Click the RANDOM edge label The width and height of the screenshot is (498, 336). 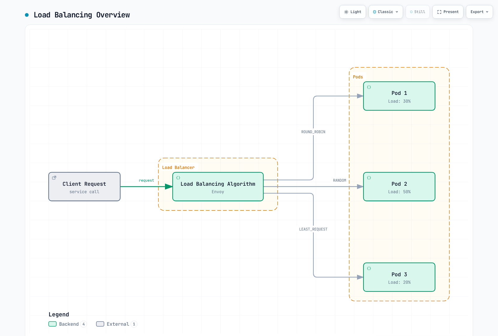[340, 180]
